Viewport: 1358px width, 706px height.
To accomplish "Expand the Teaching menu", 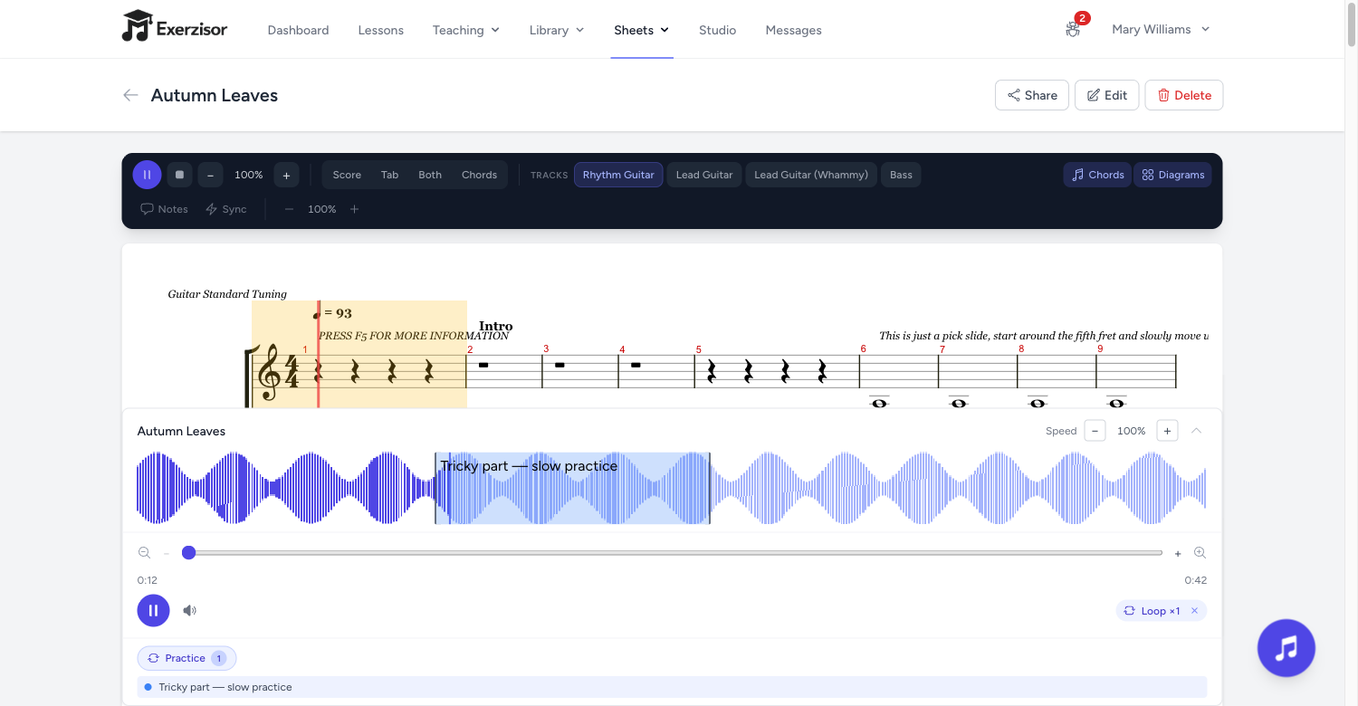I will point(466,30).
